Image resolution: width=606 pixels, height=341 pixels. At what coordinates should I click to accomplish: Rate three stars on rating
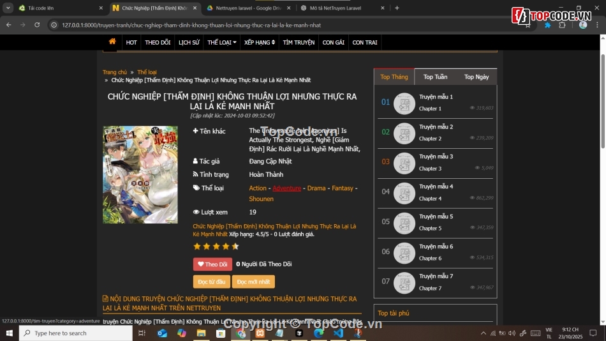point(216,246)
